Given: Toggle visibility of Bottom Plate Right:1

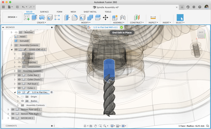Looking at the screenshot, I should (x=13, y=114).
